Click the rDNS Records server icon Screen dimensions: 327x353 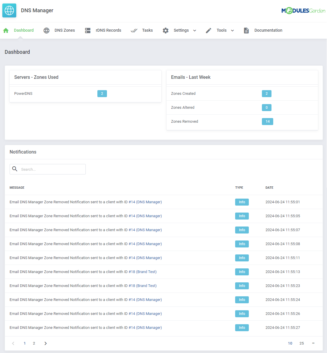(88, 31)
